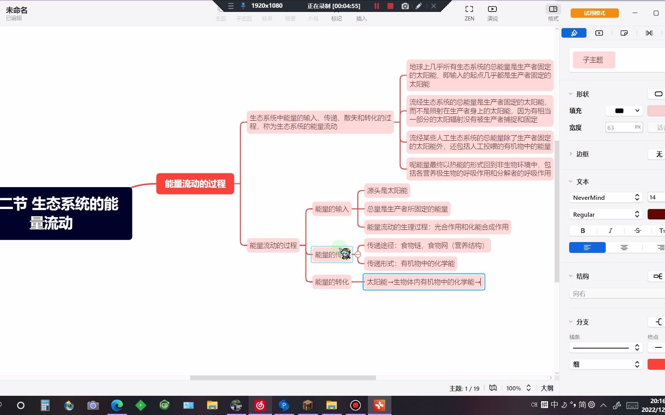This screenshot has width=665, height=415.
Task: Switch to the media tab in the right sidebar
Action: click(x=599, y=33)
